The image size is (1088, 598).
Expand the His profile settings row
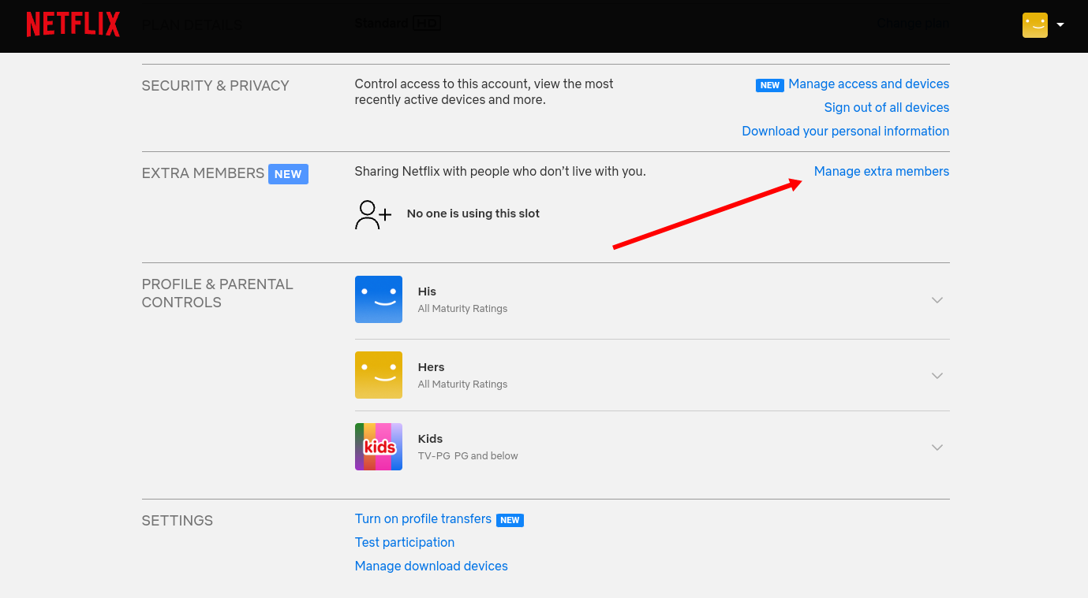(x=937, y=299)
